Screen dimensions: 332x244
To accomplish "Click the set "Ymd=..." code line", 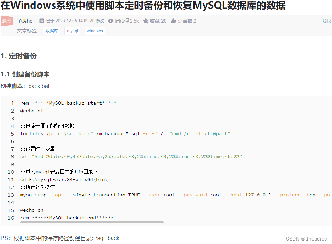I will (x=131, y=157).
